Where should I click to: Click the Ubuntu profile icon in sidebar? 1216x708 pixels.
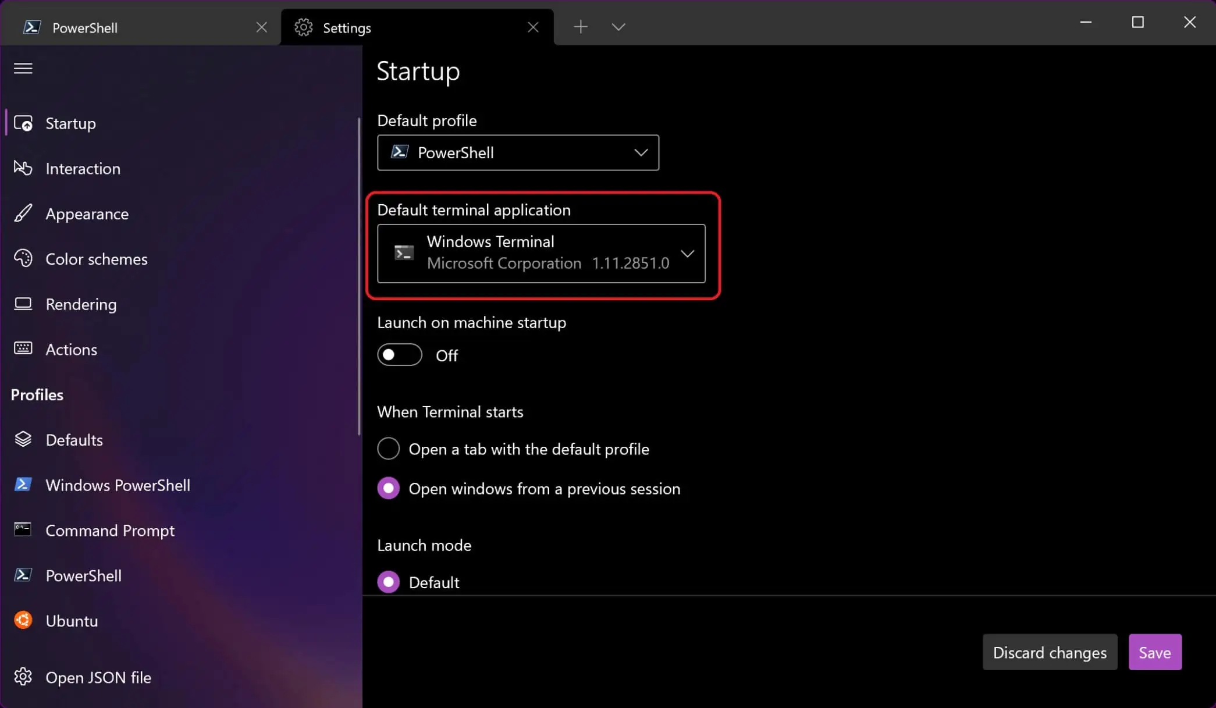click(23, 620)
